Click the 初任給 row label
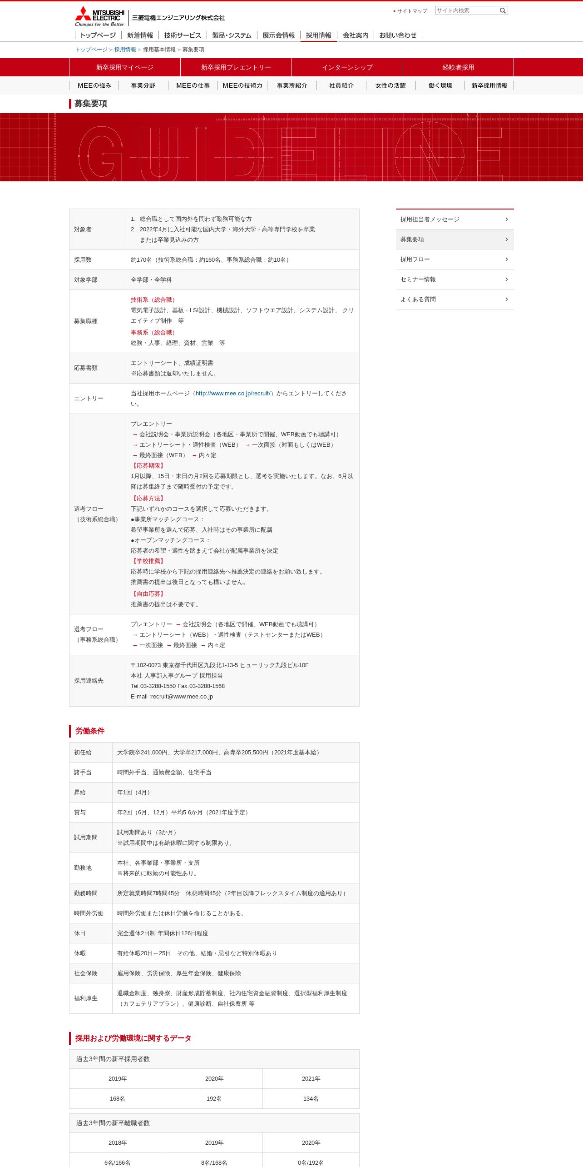Screen dimensions: 583x1167 coord(83,753)
